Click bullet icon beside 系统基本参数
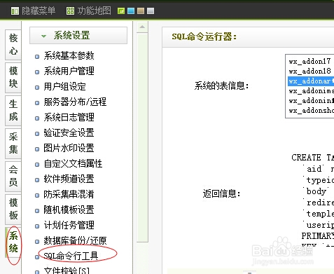Viewport: 334px width, 274px height. point(37,57)
